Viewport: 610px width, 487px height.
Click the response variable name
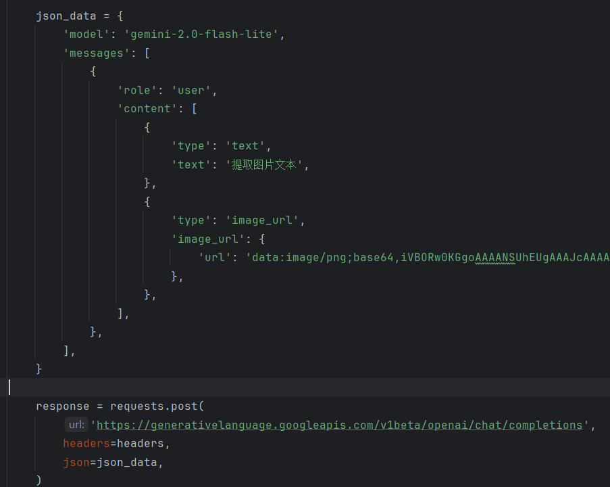[x=63, y=407]
